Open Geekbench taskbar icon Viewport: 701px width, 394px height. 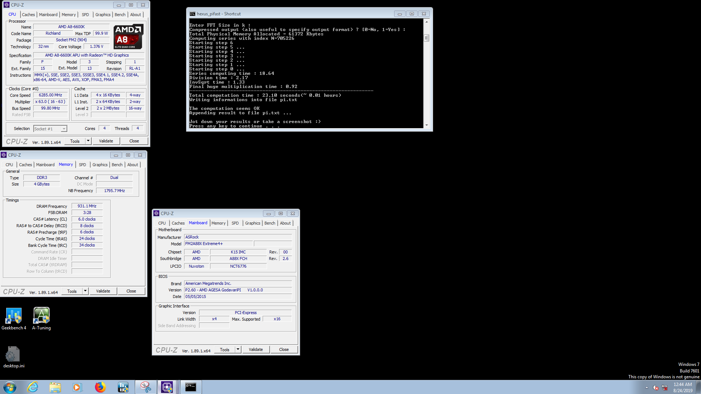[123, 387]
